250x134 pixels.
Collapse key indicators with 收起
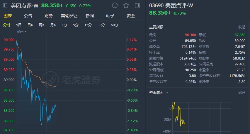[x=242, y=27]
